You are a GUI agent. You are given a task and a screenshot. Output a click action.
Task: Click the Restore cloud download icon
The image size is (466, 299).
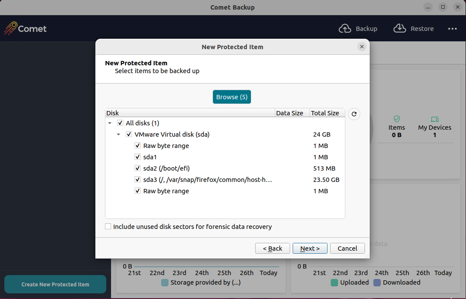coord(399,29)
